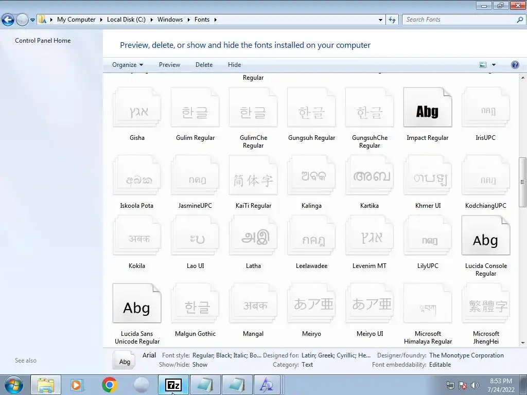Open Google Chrome from taskbar

point(110,385)
